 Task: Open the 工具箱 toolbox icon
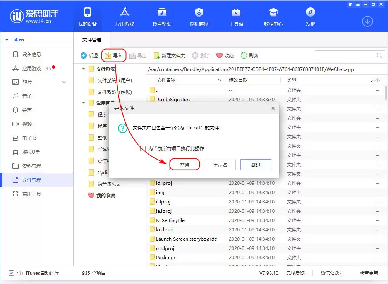click(x=236, y=12)
